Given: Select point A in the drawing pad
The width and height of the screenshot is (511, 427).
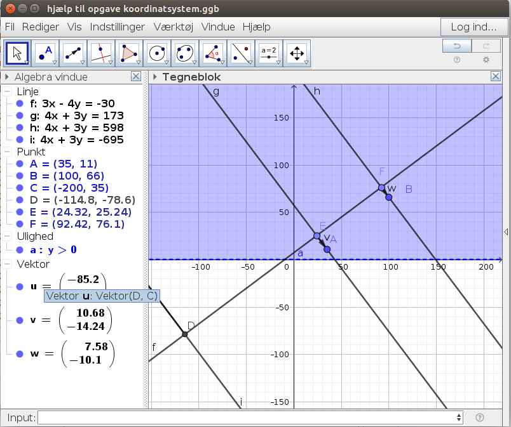Looking at the screenshot, I should (327, 249).
